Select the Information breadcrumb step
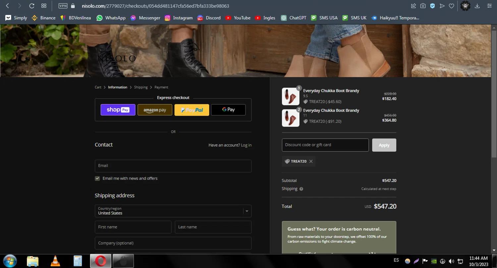This screenshot has width=497, height=268. click(118, 87)
